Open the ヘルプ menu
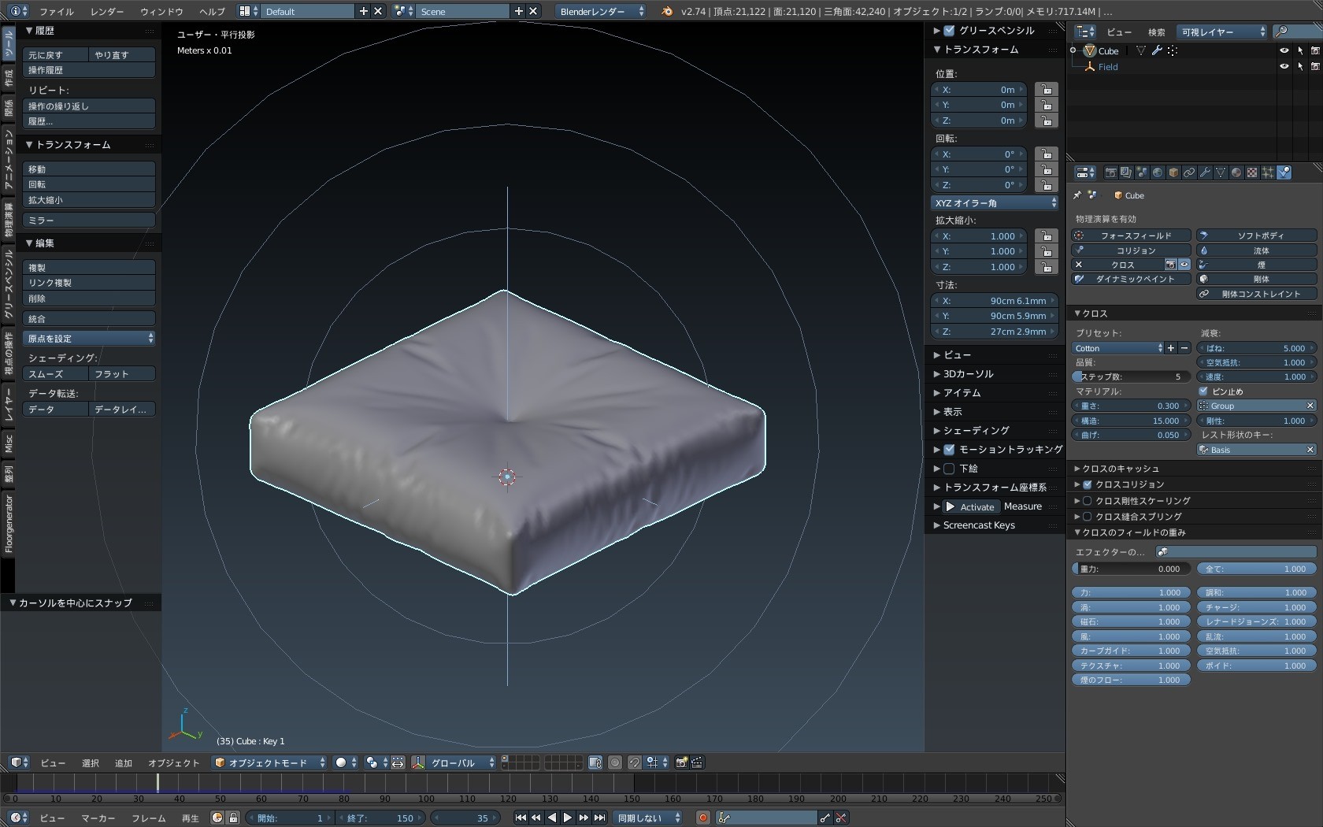This screenshot has height=827, width=1323. click(212, 12)
